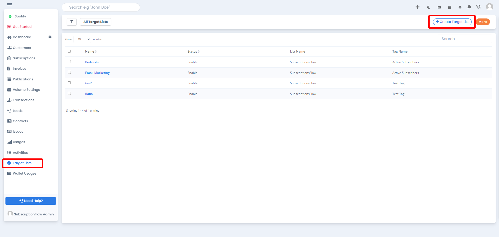
Task: Click the Usages bar chart icon
Action: (x=10, y=142)
